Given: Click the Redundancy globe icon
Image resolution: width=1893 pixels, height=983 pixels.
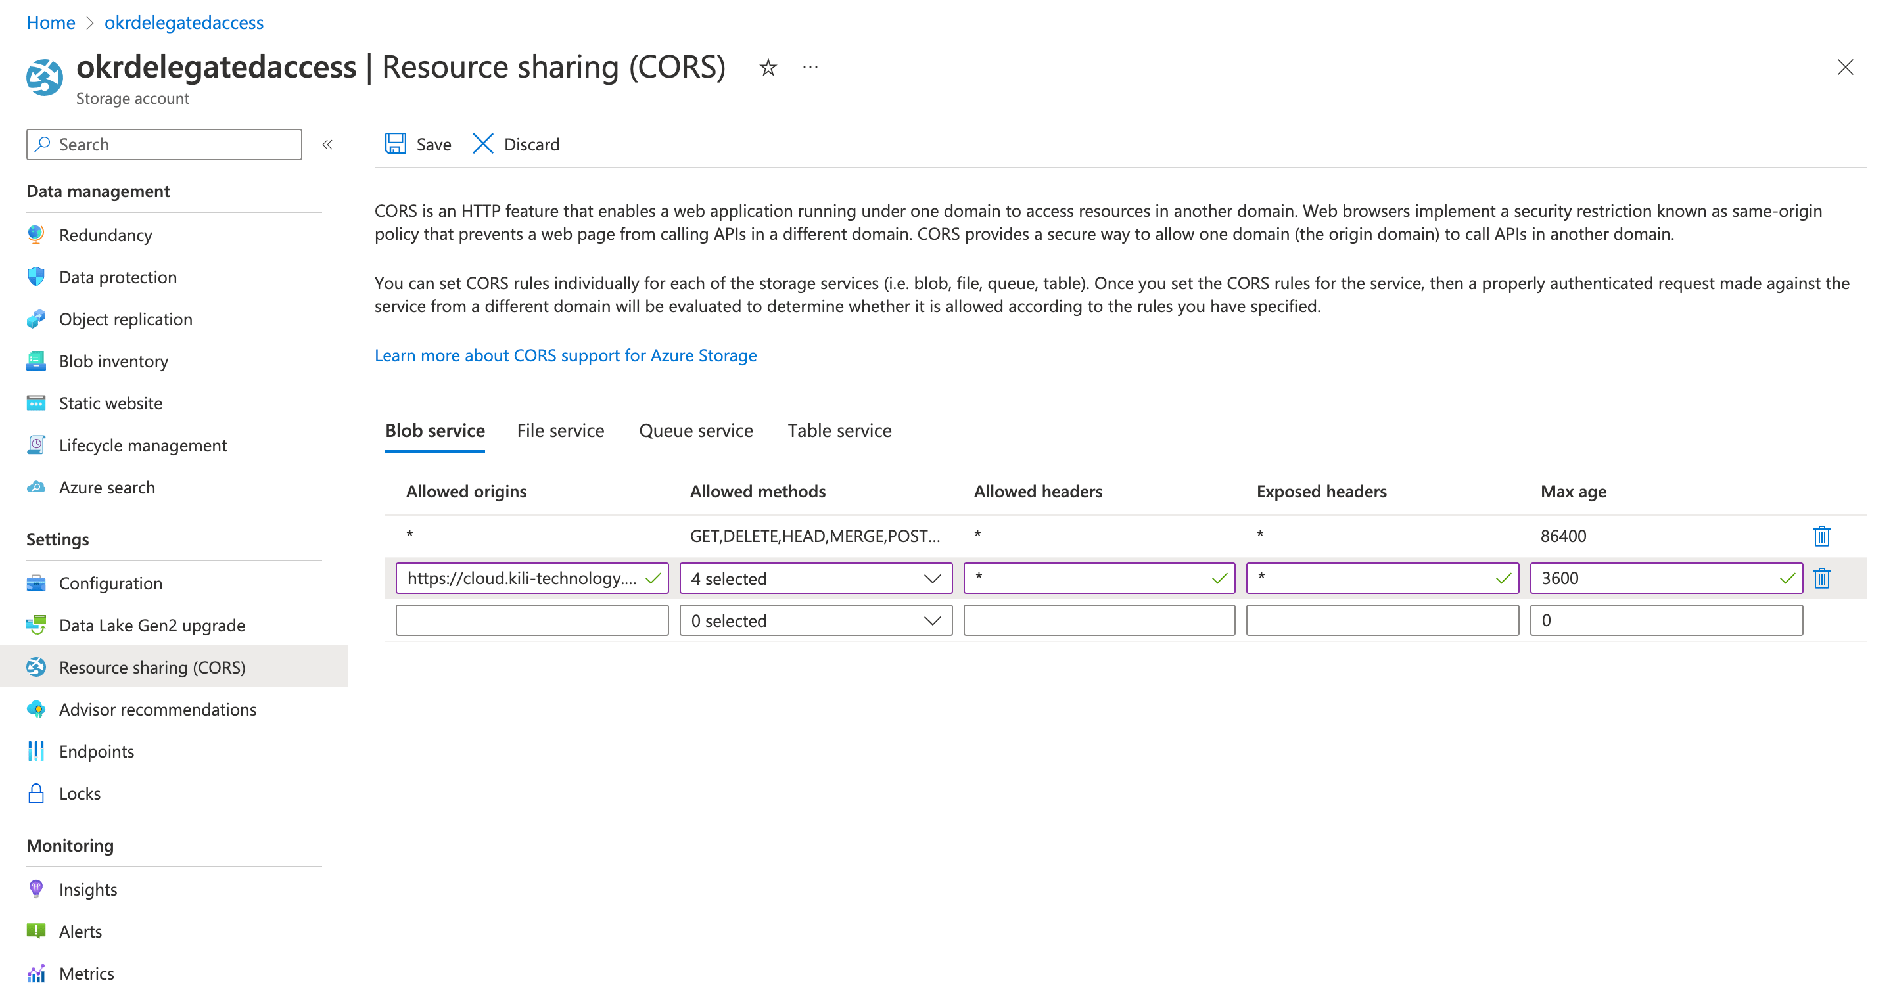Looking at the screenshot, I should click(x=35, y=235).
